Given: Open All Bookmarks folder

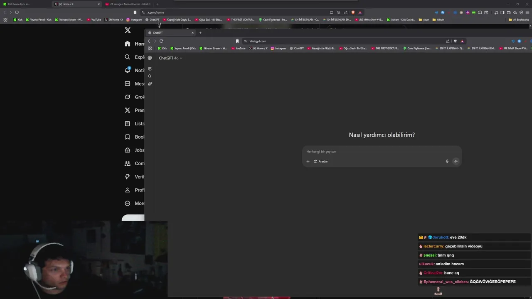Looking at the screenshot, I should (x=519, y=20).
